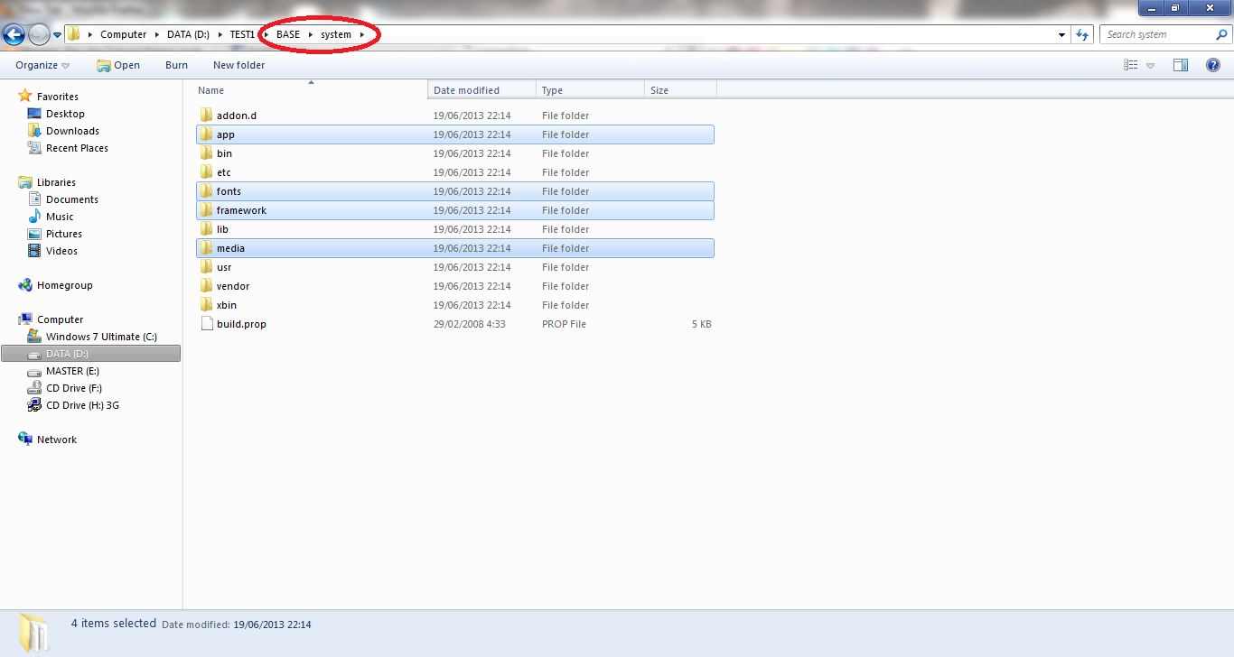Select the framework folder icon
The height and width of the screenshot is (657, 1234).
206,210
